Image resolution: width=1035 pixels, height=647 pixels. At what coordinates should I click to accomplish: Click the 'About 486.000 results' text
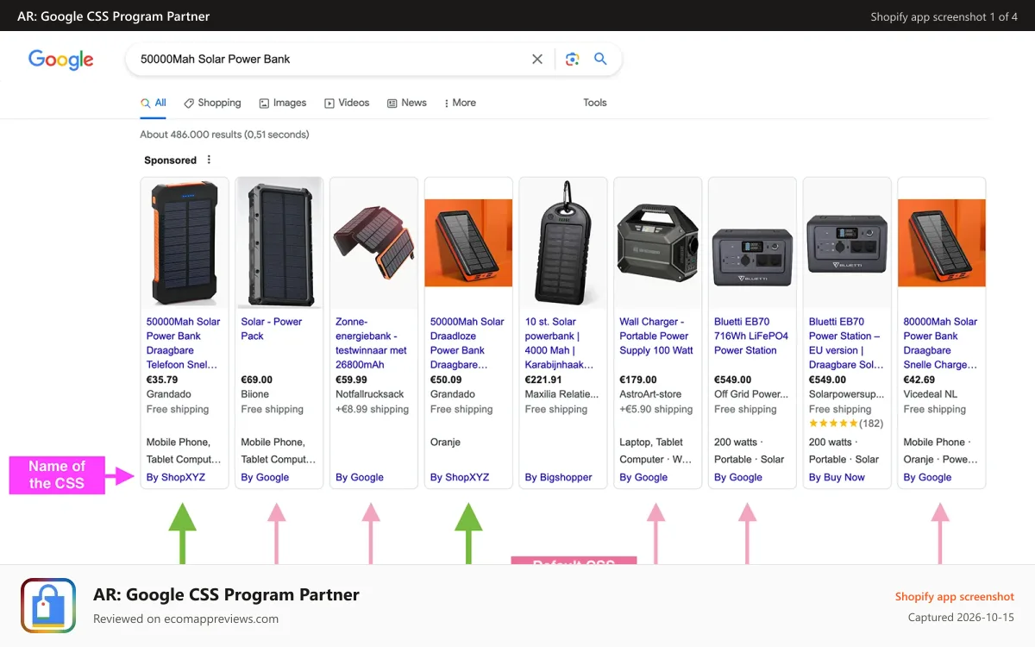pos(224,135)
